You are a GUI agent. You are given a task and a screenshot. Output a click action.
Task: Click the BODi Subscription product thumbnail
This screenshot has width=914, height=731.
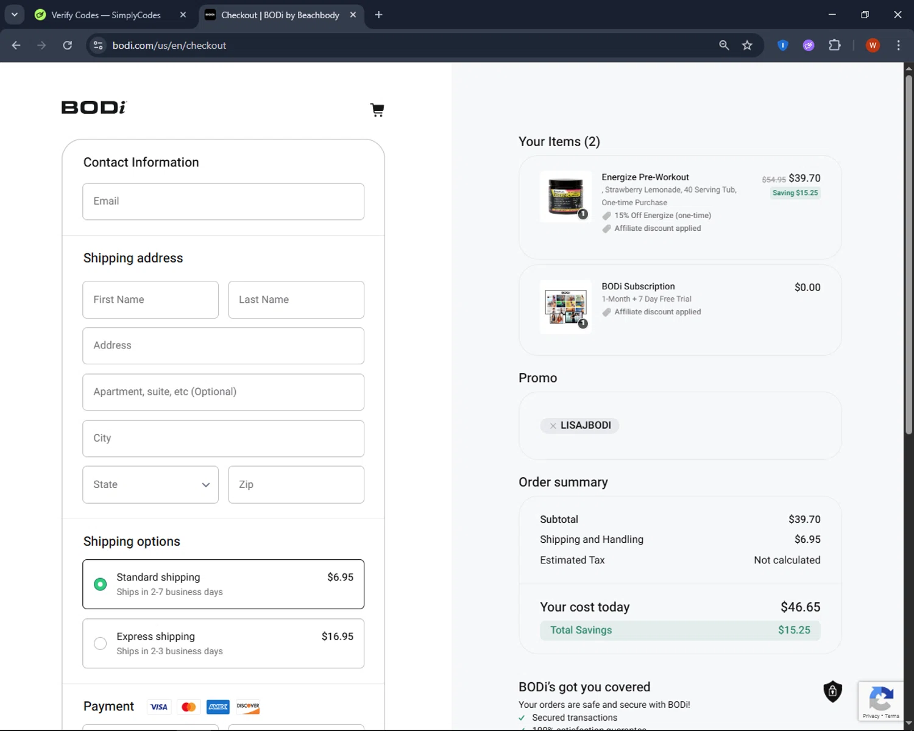point(565,306)
